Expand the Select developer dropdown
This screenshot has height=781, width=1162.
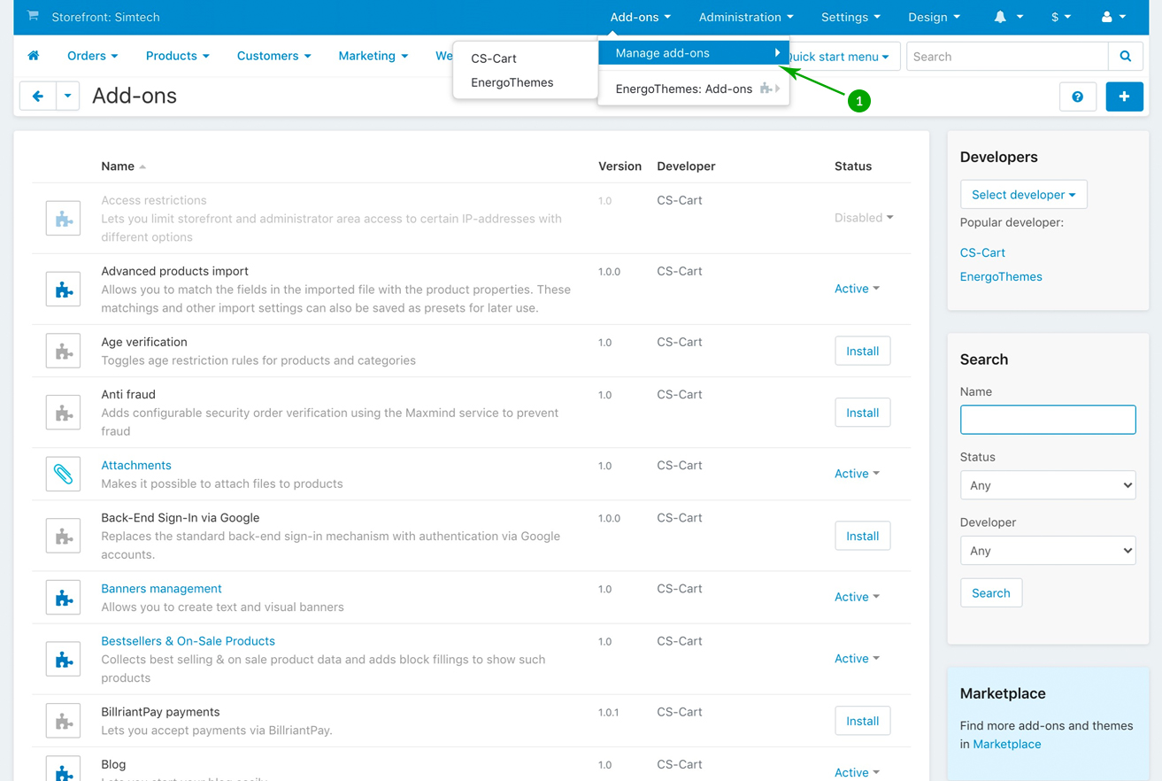tap(1023, 195)
